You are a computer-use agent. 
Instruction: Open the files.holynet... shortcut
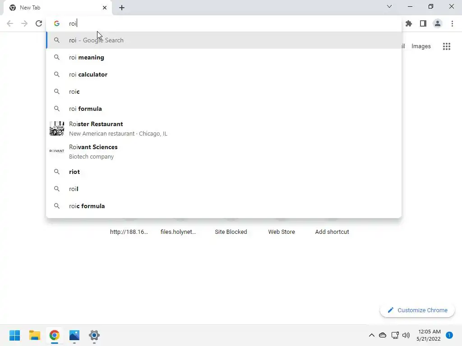[178, 232]
